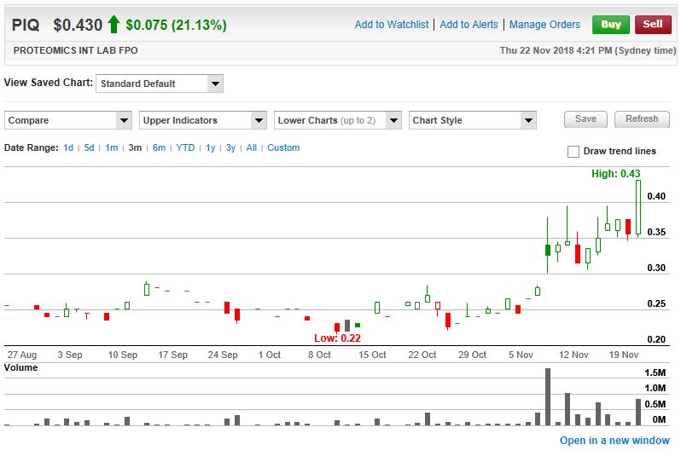The height and width of the screenshot is (462, 681).
Task: Click the PIQ ticker symbol
Action: coord(26,25)
